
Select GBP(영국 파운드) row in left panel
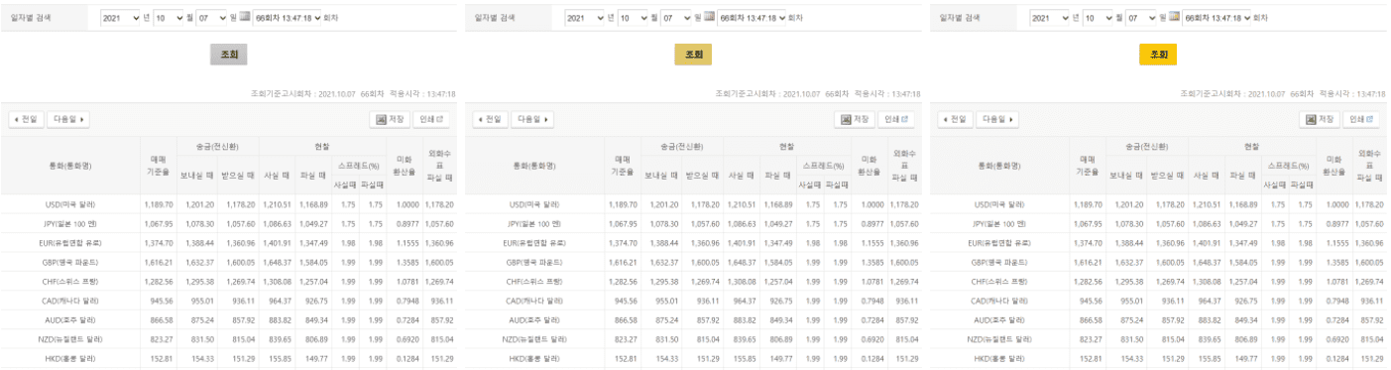tap(228, 262)
